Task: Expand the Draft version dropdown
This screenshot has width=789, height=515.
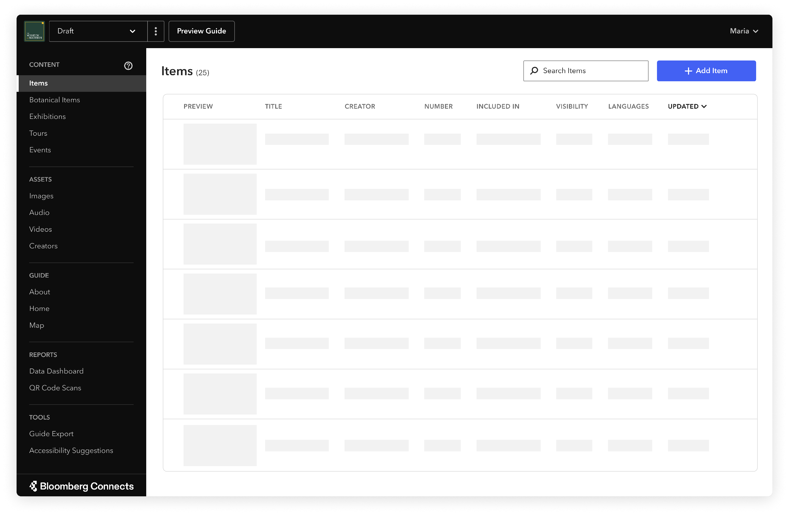Action: [98, 31]
